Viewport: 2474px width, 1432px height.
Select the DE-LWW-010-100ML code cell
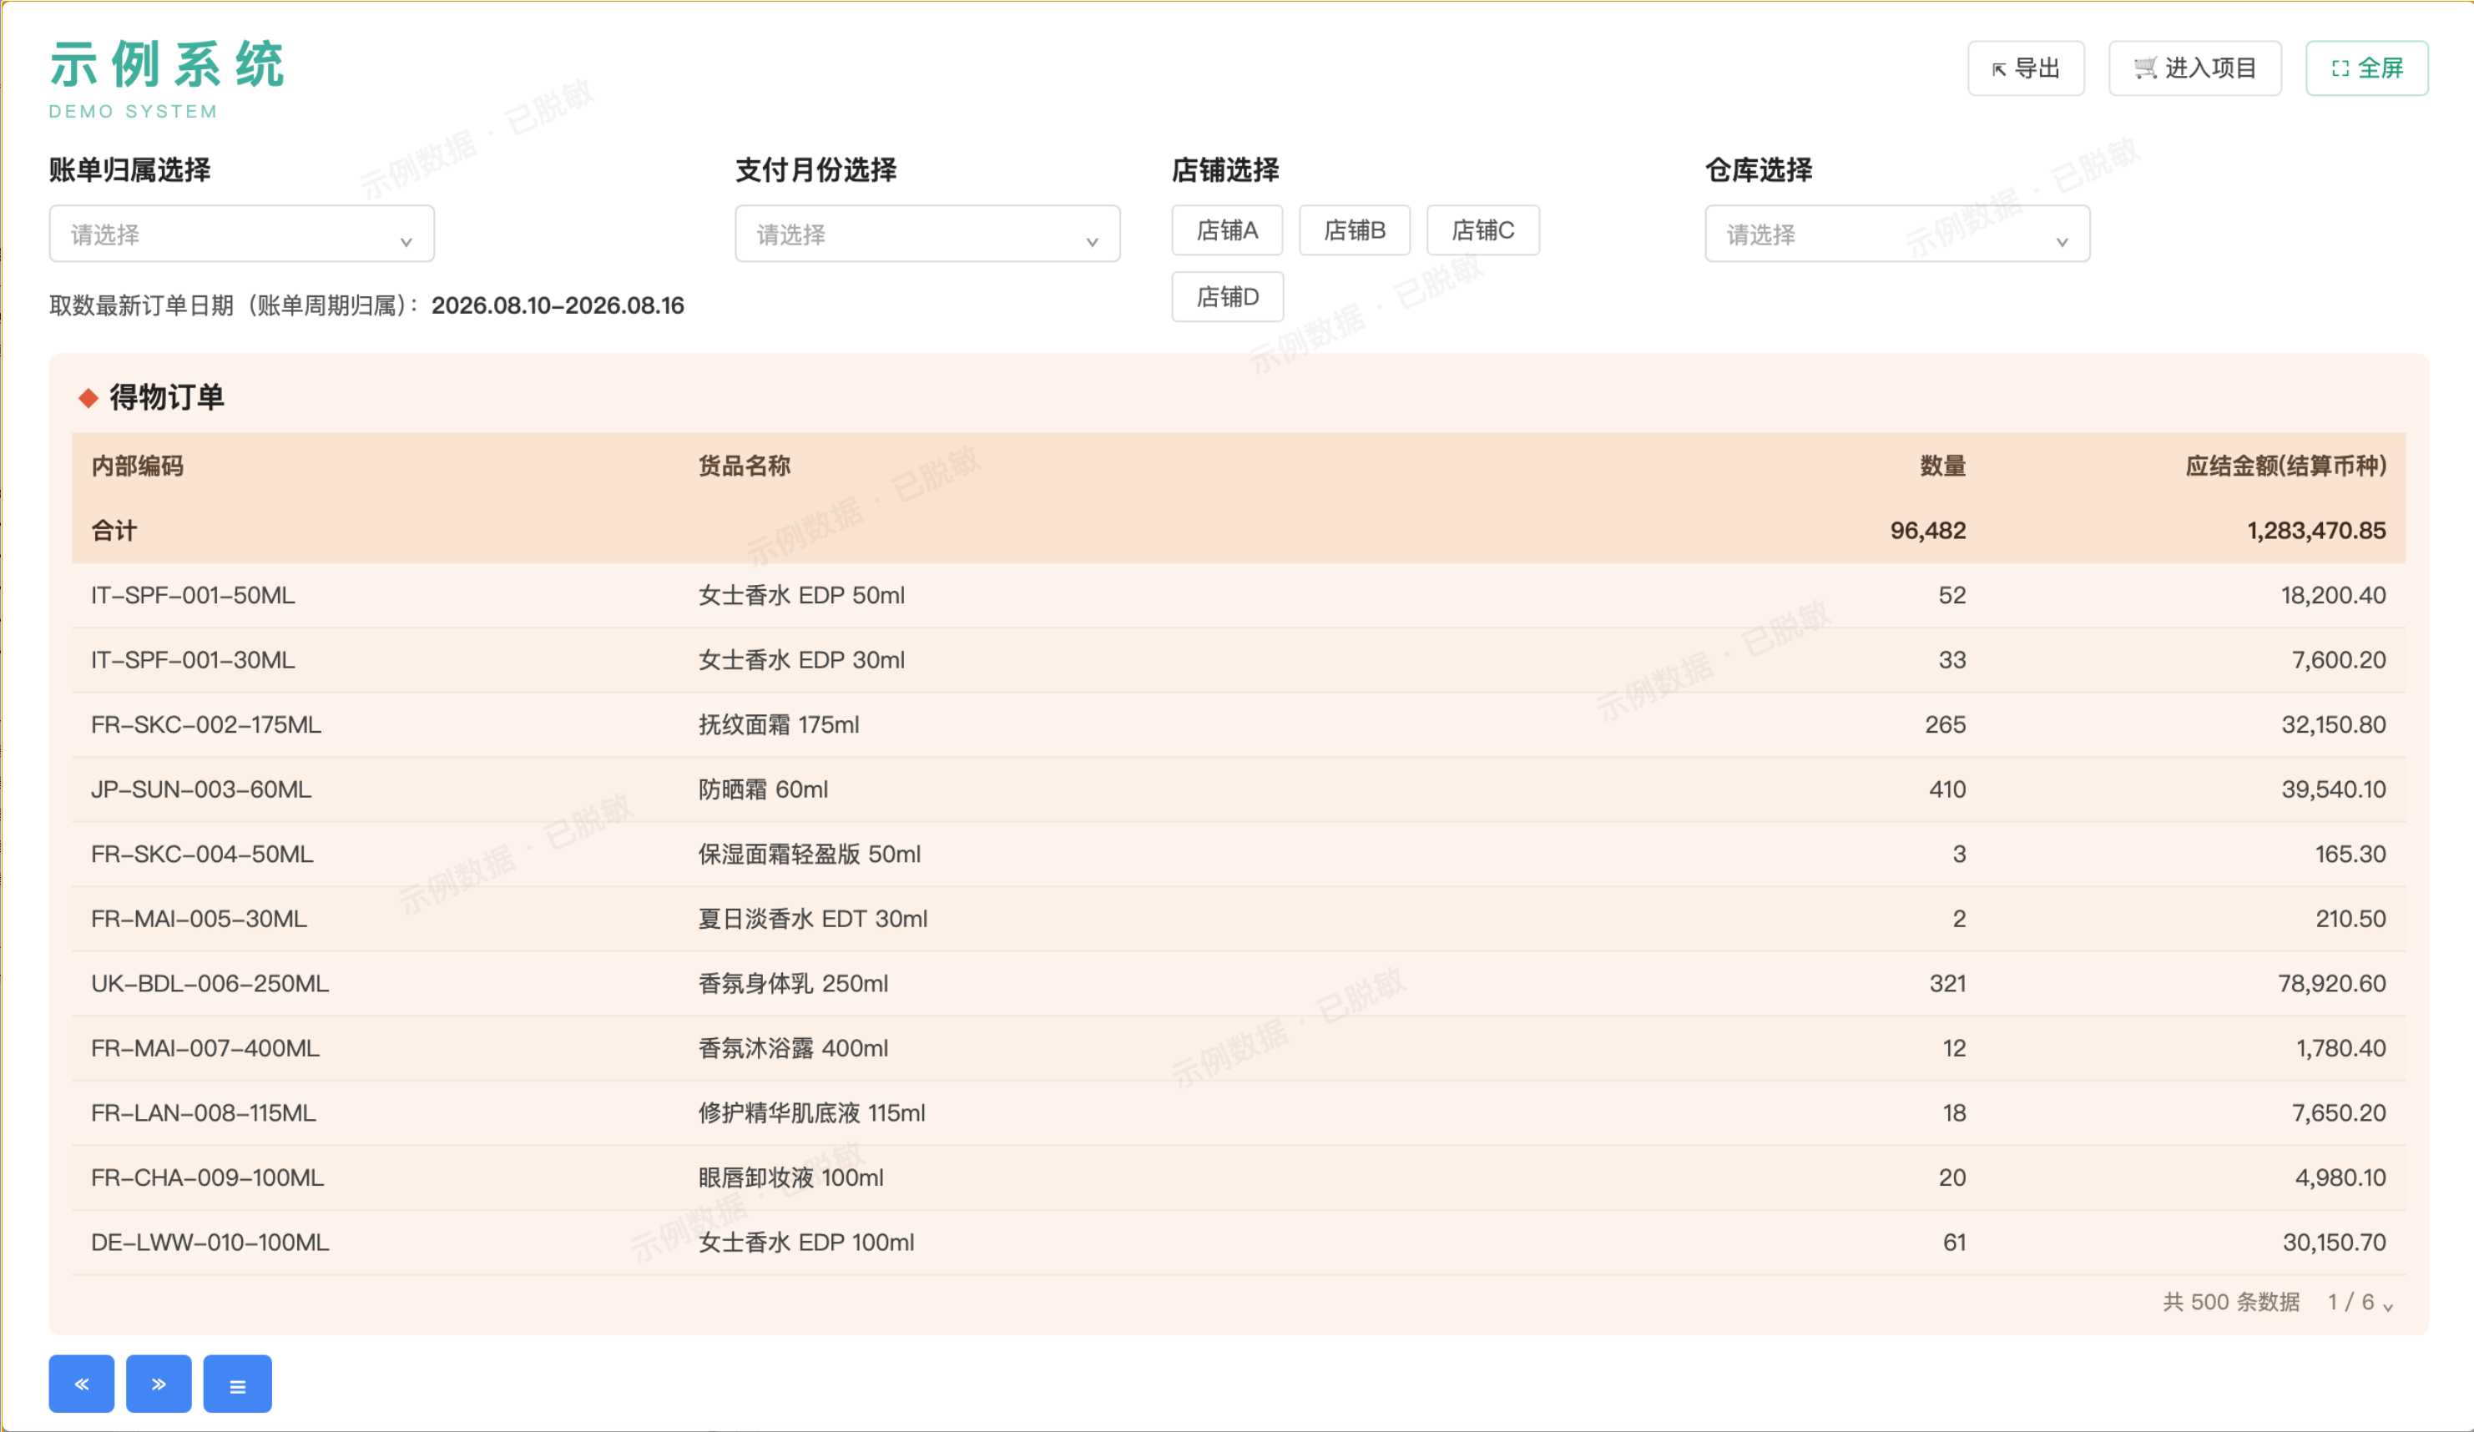(x=210, y=1243)
